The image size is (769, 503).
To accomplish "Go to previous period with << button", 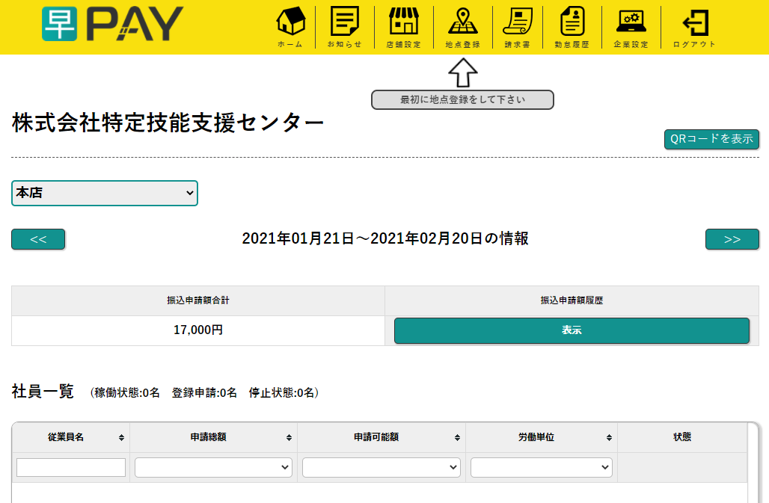I will pyautogui.click(x=38, y=239).
